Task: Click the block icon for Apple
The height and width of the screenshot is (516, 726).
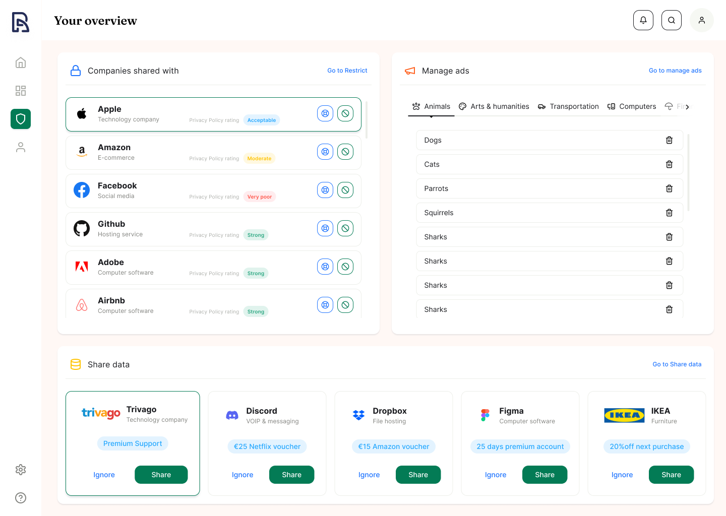Action: (x=345, y=113)
